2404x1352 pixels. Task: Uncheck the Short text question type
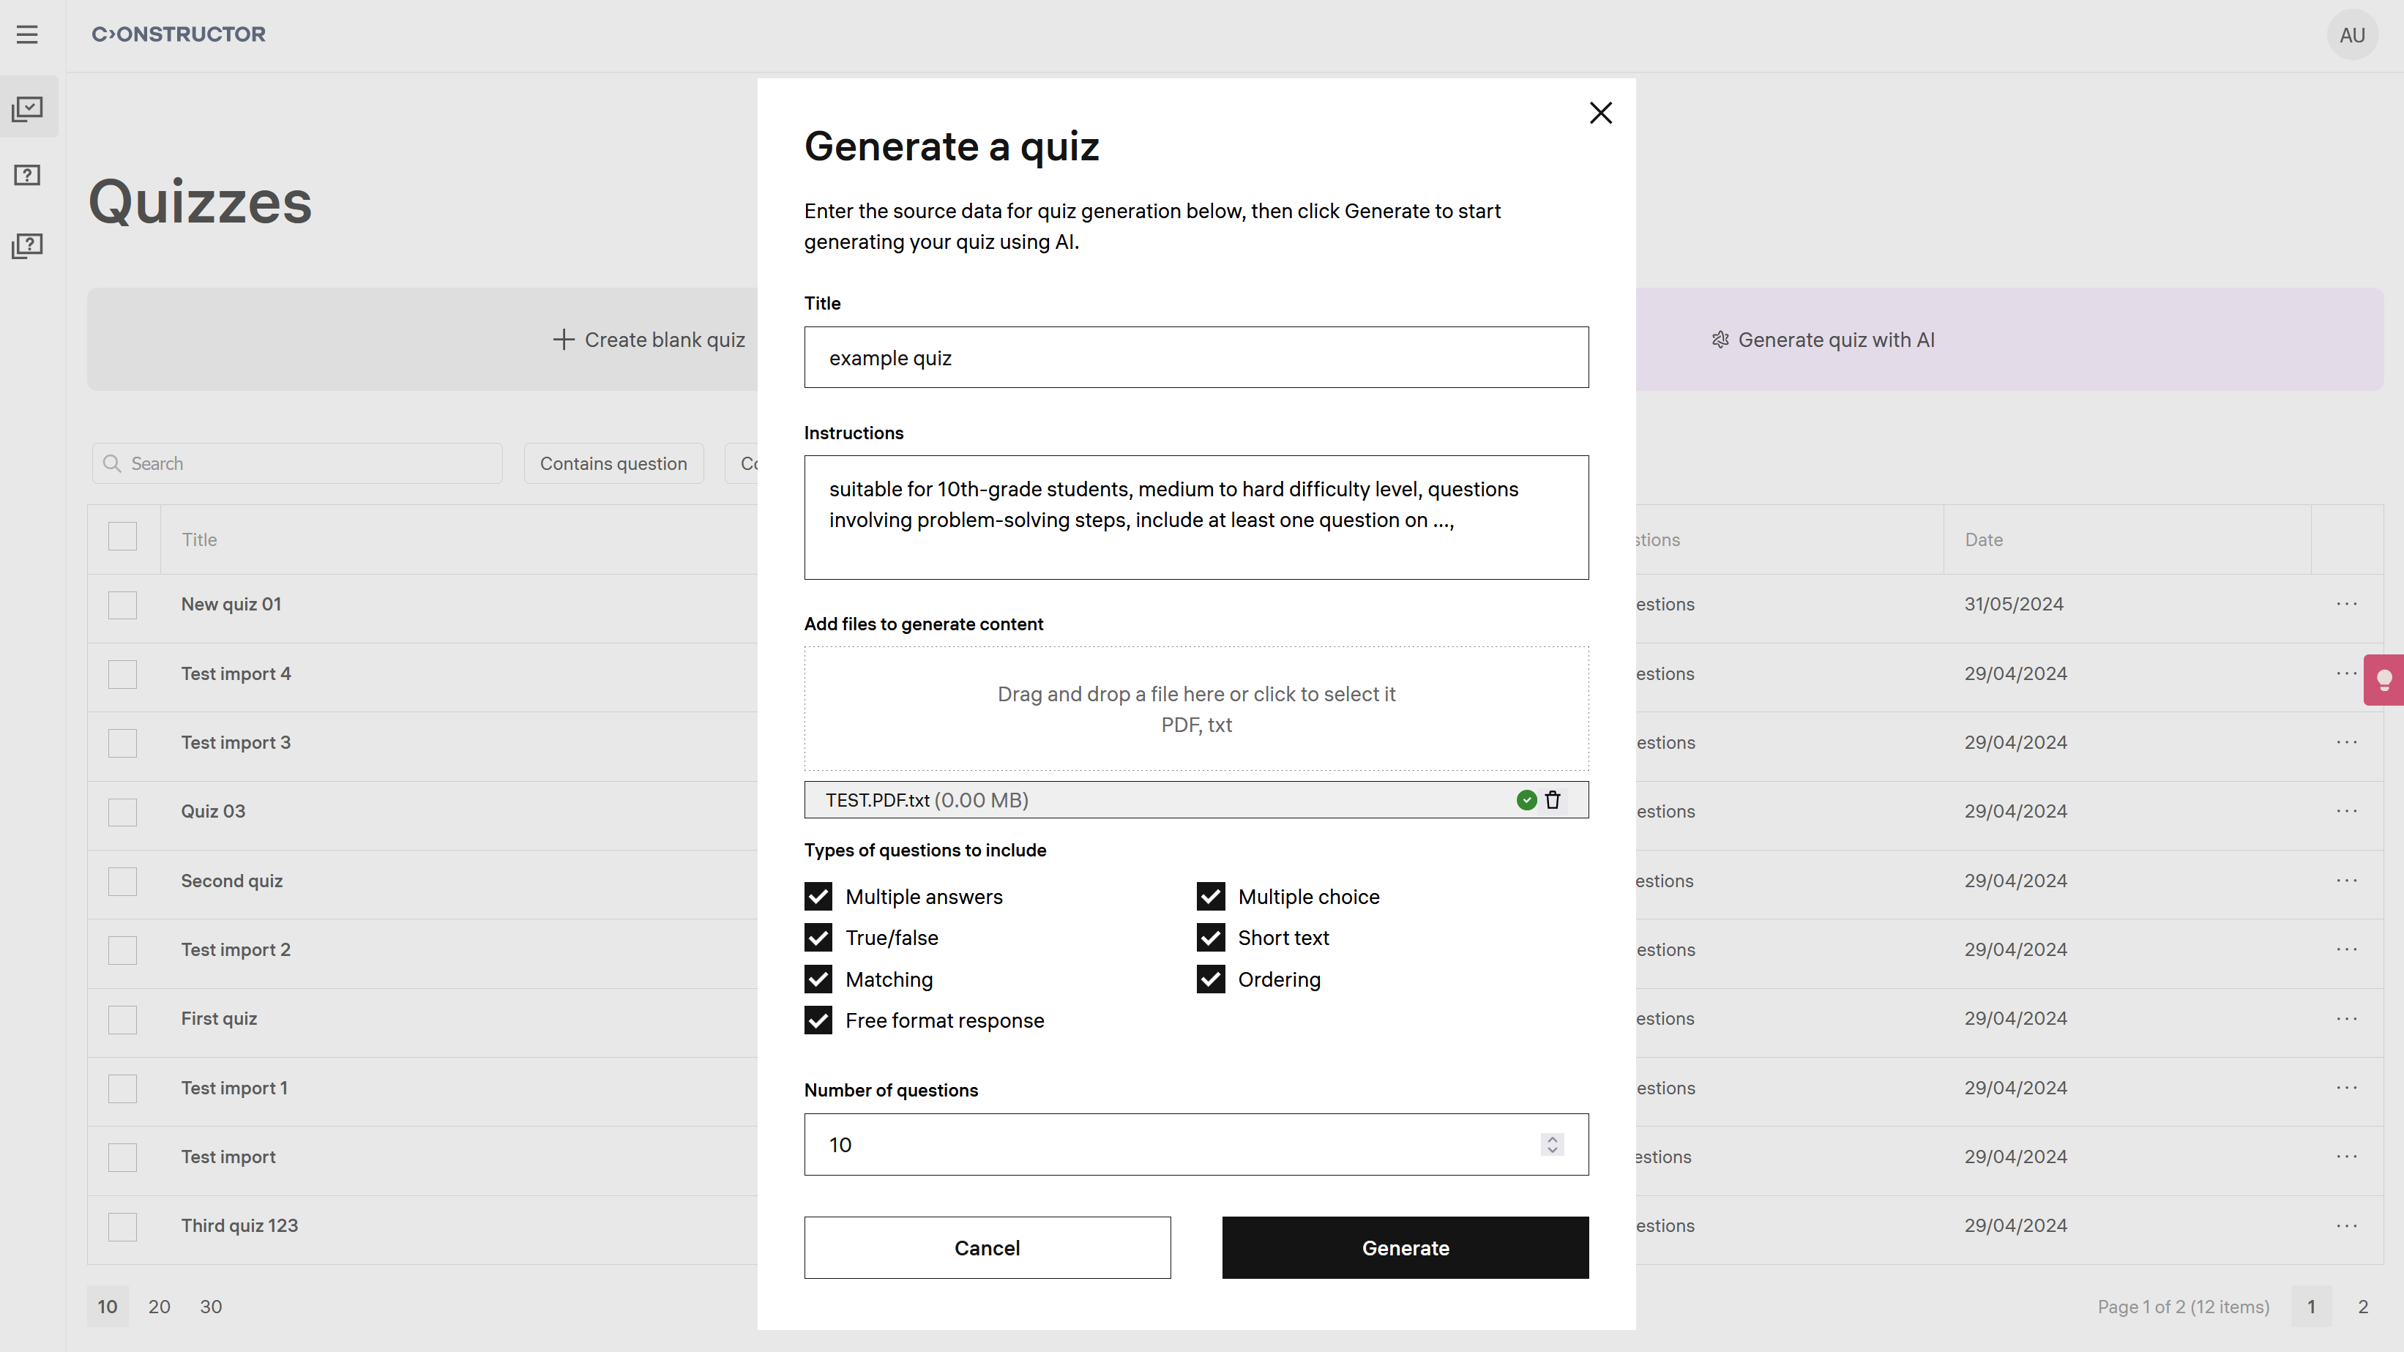[x=1210, y=938]
